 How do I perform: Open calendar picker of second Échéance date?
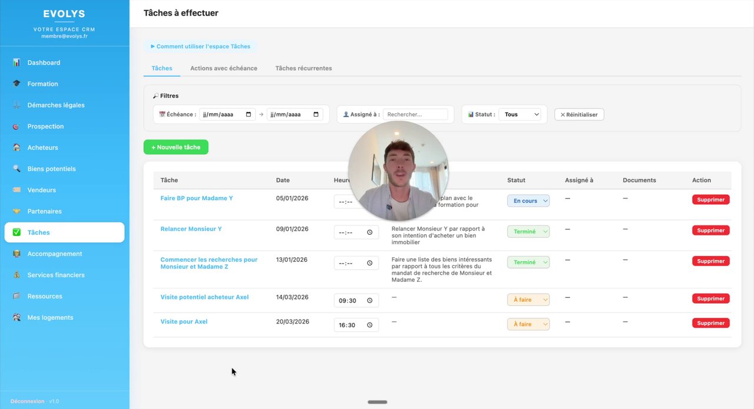click(x=316, y=114)
